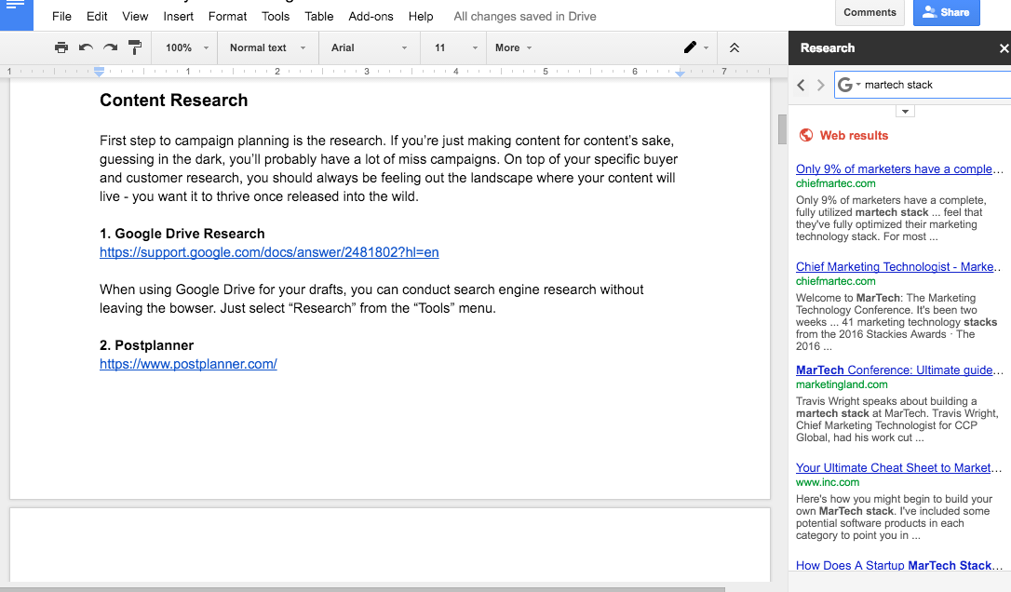This screenshot has height=592, width=1011.
Task: Open the zoom 100% dropdown
Action: click(x=186, y=47)
